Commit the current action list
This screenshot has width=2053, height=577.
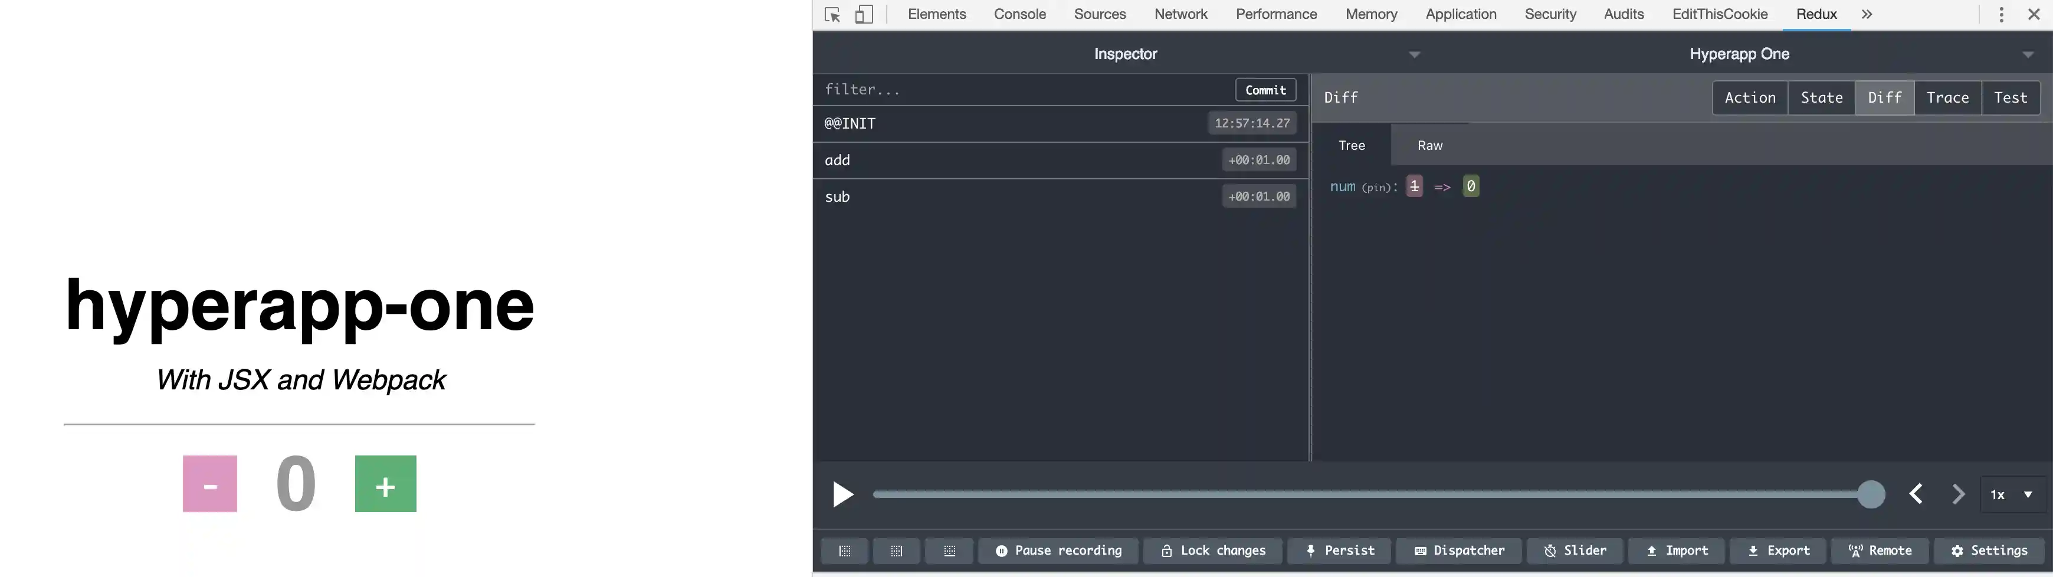pos(1265,90)
